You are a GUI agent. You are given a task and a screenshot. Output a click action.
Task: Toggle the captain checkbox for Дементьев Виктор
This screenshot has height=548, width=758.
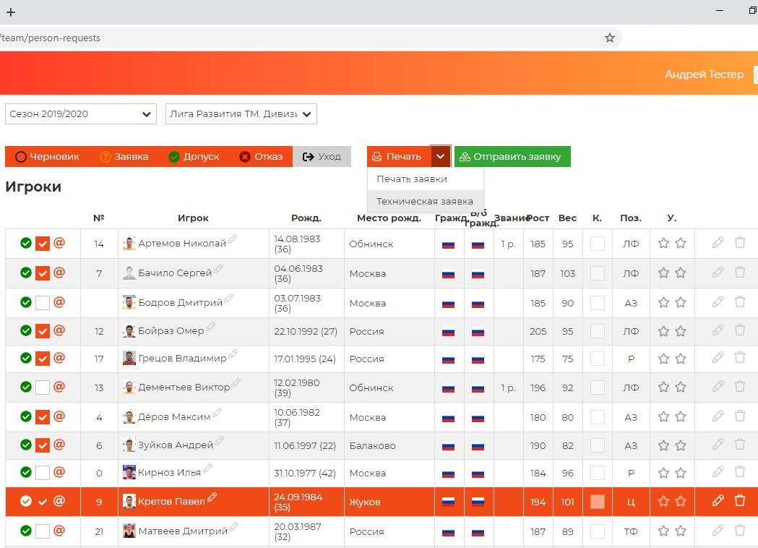click(597, 388)
